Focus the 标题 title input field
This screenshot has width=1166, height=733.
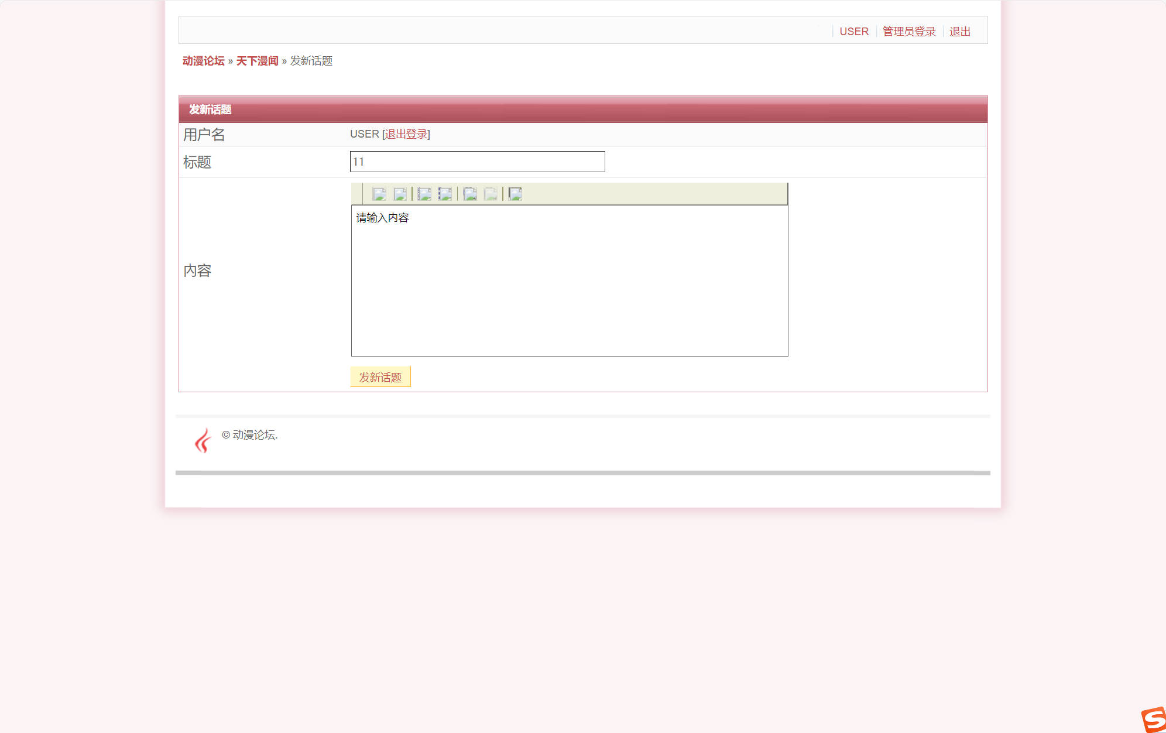coord(477,162)
